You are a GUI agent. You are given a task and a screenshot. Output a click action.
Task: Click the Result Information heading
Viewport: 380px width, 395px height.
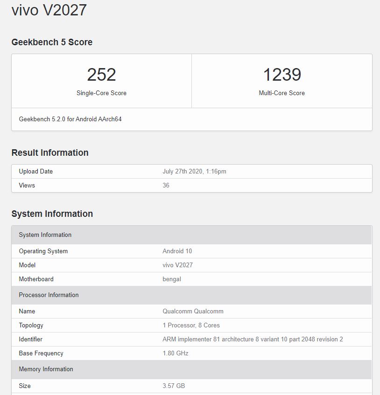tap(50, 152)
